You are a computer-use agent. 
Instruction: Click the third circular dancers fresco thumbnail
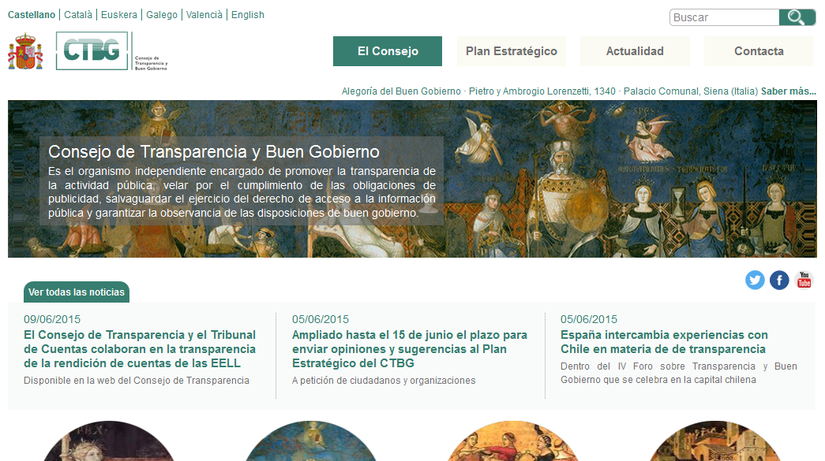tap(512, 441)
